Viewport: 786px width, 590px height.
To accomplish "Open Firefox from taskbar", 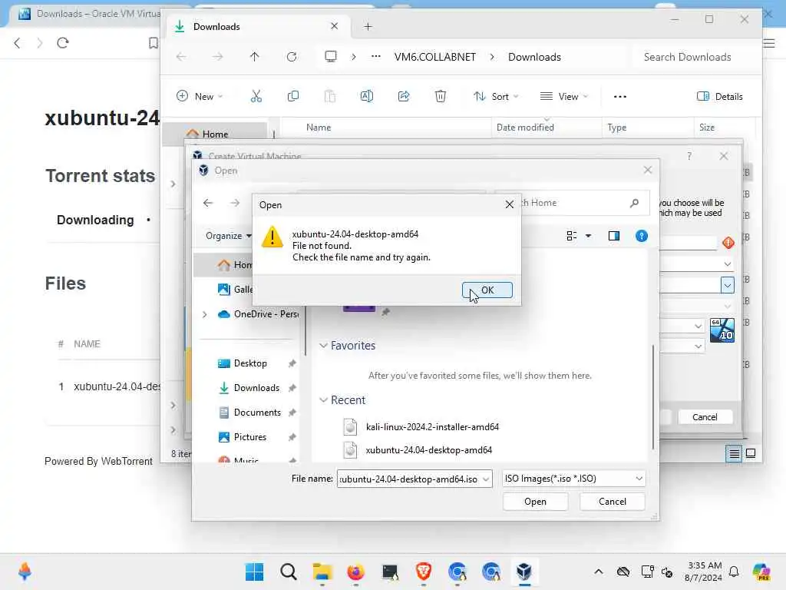I will click(x=356, y=572).
